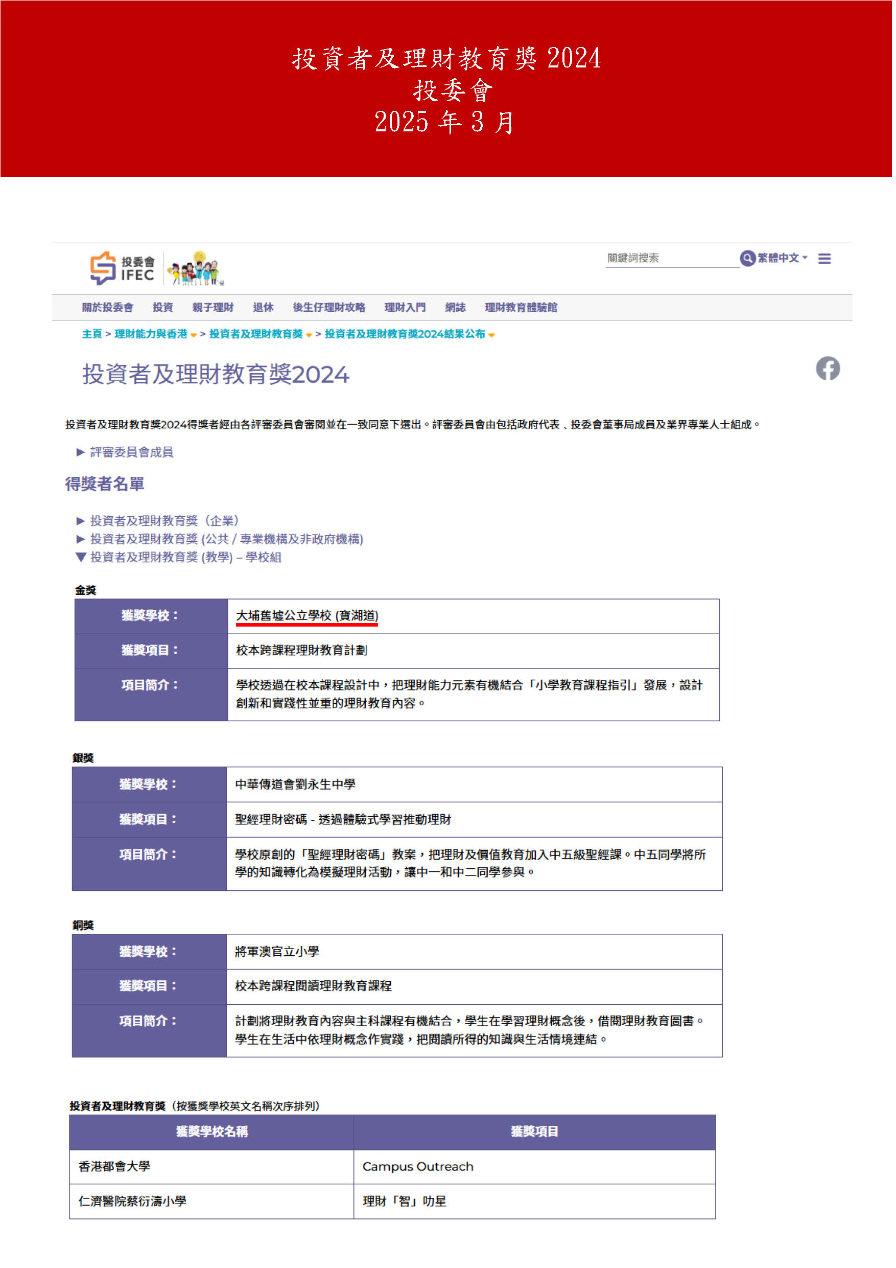Screen dimensions: 896x1268
Task: Click the 校本跨課程閱讀理財教育課程 cell
Action: (x=474, y=986)
